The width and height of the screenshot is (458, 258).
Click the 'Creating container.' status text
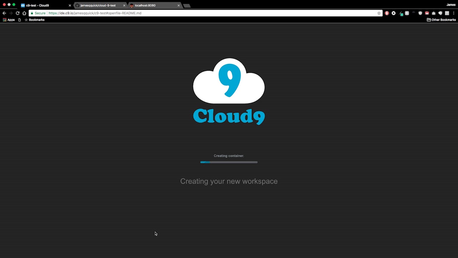pyautogui.click(x=229, y=156)
